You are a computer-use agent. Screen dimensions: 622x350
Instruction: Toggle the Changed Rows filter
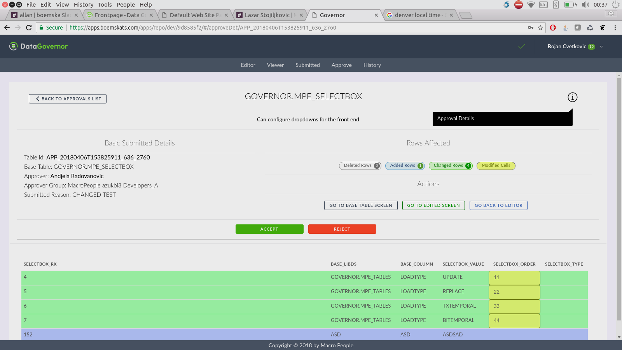pos(450,166)
